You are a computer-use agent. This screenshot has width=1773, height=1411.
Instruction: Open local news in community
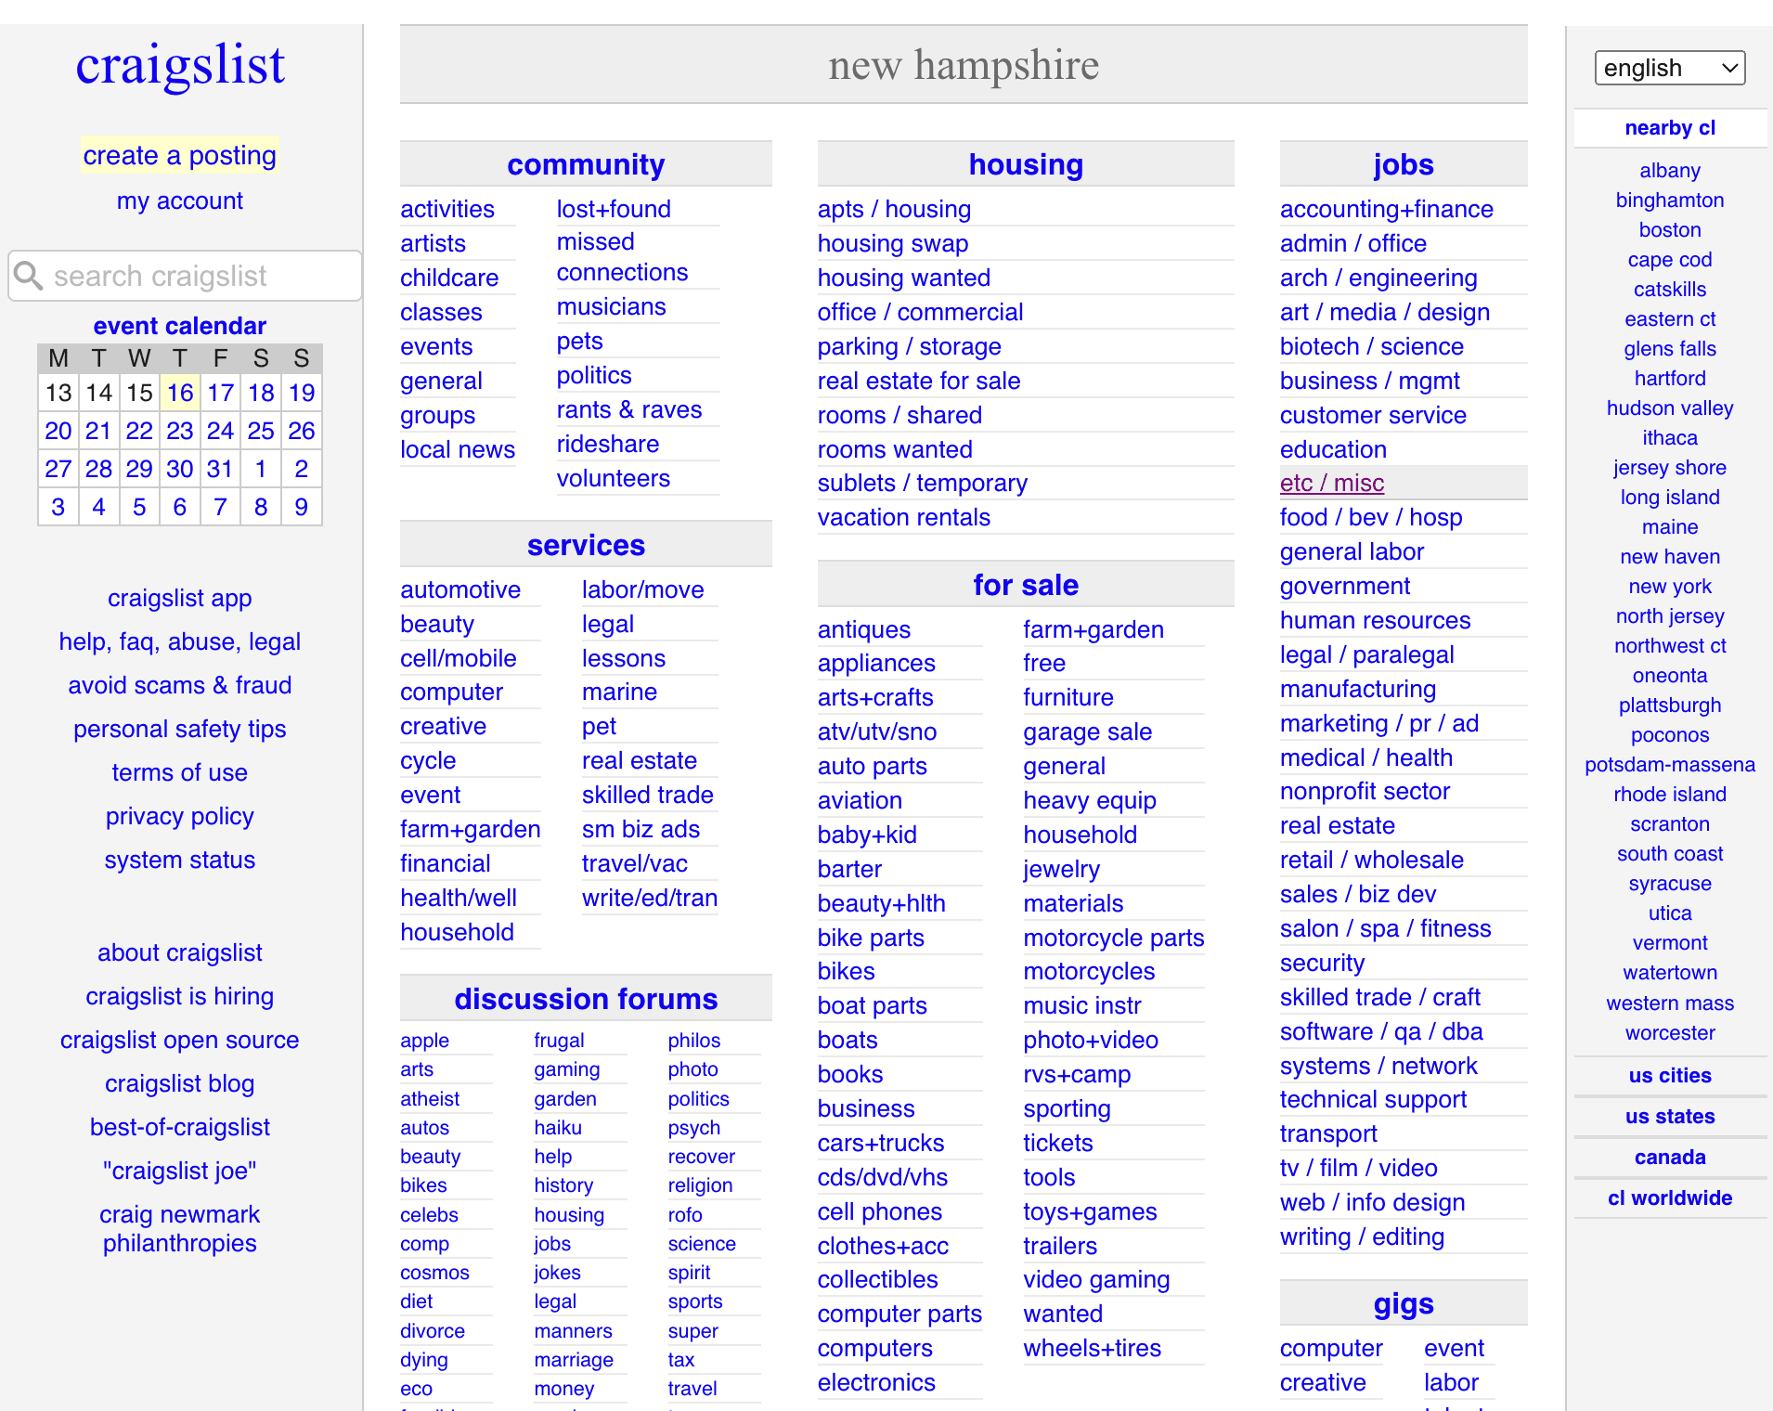[x=457, y=449]
